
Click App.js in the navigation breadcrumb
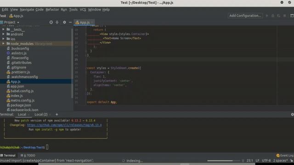17,16
